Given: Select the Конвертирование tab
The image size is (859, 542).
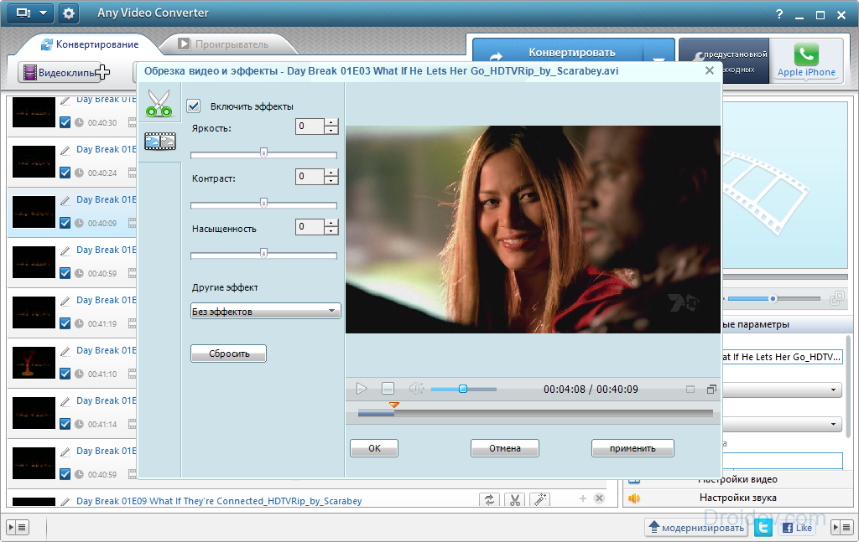Looking at the screenshot, I should [x=90, y=44].
